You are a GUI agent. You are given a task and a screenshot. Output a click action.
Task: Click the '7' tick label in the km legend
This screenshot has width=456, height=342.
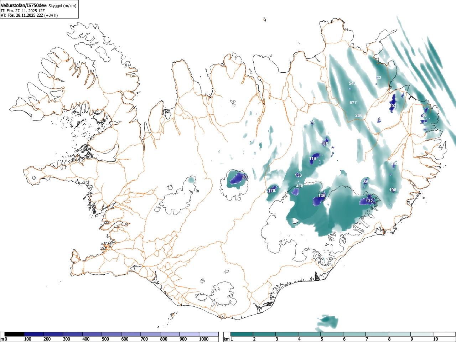point(367,339)
